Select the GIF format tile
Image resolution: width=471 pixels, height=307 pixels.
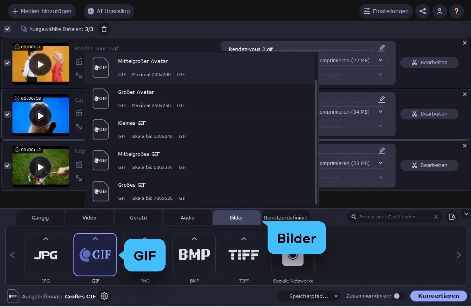tap(95, 255)
